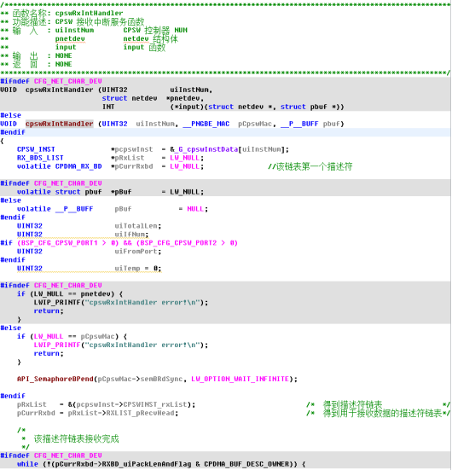Click the RX_BDS_LIST type name

(40, 158)
